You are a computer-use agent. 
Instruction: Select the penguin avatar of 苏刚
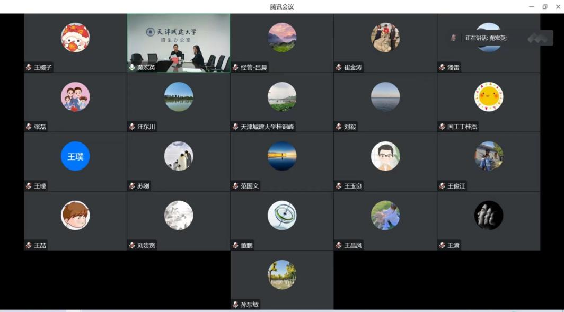pyautogui.click(x=179, y=156)
